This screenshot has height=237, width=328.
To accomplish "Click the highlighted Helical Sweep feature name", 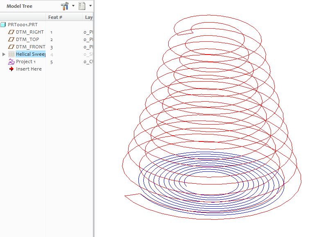I will 31,54.
